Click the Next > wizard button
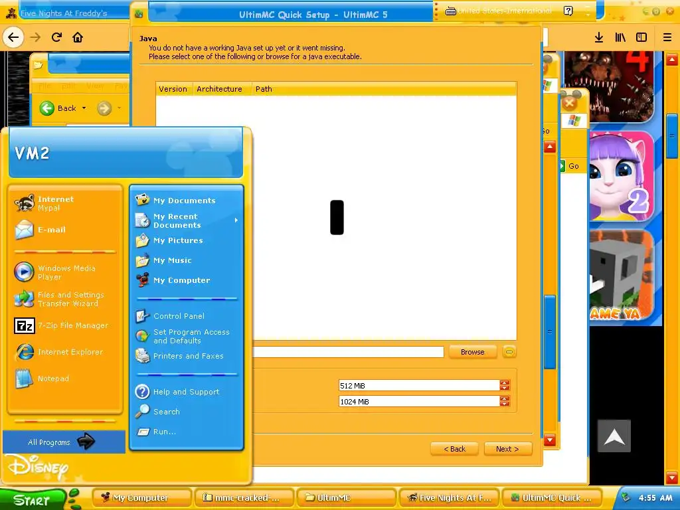680x510 pixels. tap(507, 449)
